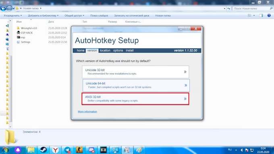
Task: Click Показ слайдов in toolbar
Action: [99, 16]
